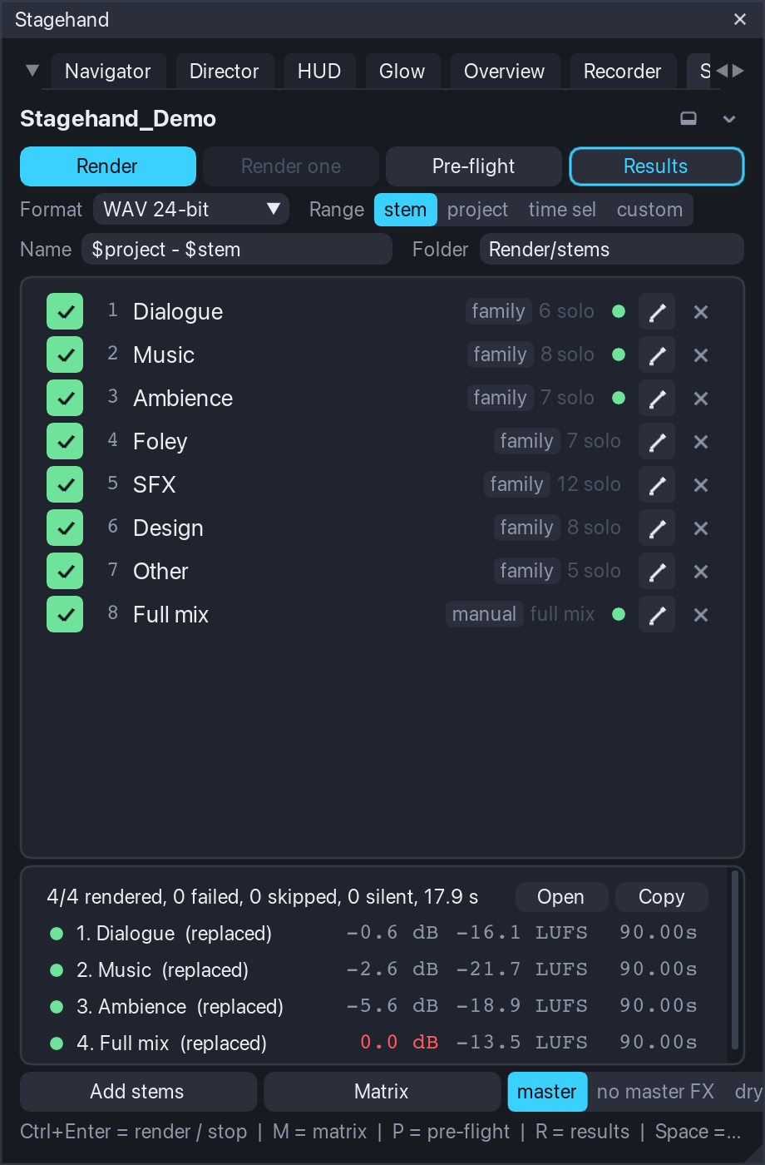Open the rendered files folder with Open
765x1165 pixels.
pos(561,897)
